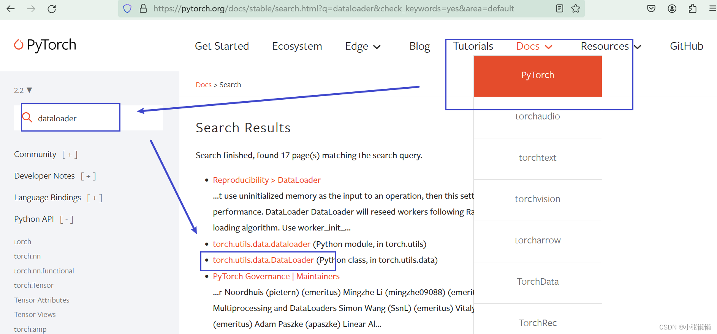Open Ecosystem in the navigation
Screen dimensions: 717x334
coord(297,46)
